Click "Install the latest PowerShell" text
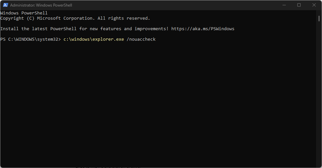The height and width of the screenshot is (168, 322). [x=40, y=29]
